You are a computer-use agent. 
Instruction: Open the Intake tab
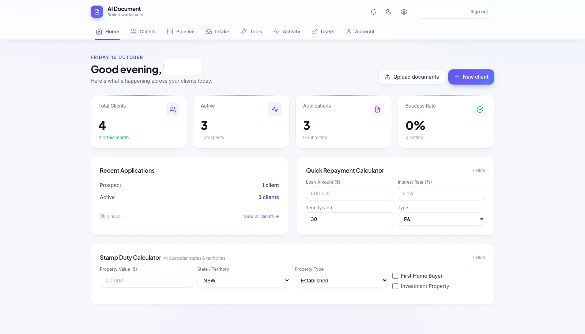coord(218,31)
